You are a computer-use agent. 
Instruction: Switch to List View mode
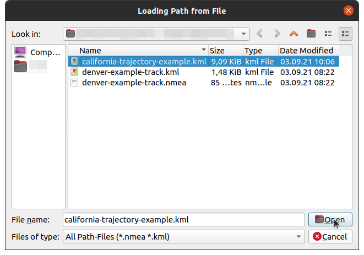tap(329, 34)
